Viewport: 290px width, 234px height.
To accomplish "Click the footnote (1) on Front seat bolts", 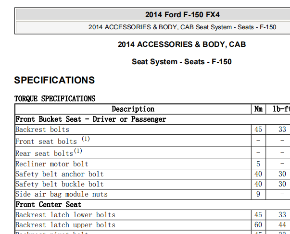I will click(86, 139).
